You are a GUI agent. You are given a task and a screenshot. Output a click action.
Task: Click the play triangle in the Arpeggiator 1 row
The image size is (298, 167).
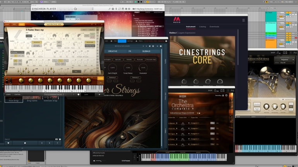(177, 128)
